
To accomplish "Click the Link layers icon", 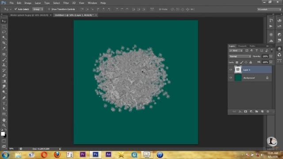I will click(234, 112).
